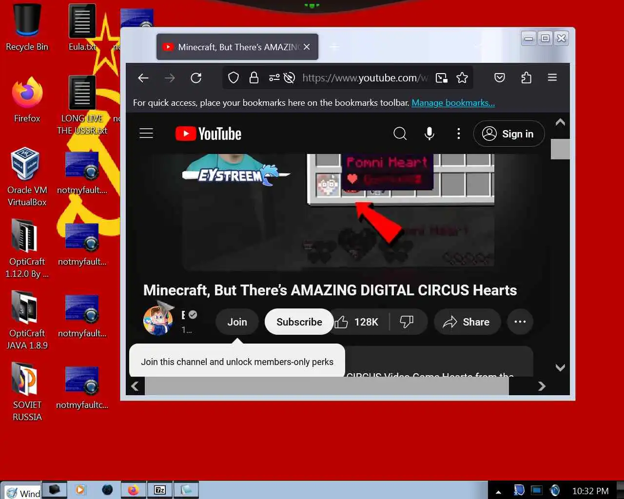The width and height of the screenshot is (624, 499).
Task: Join the channel membership
Action: (237, 322)
